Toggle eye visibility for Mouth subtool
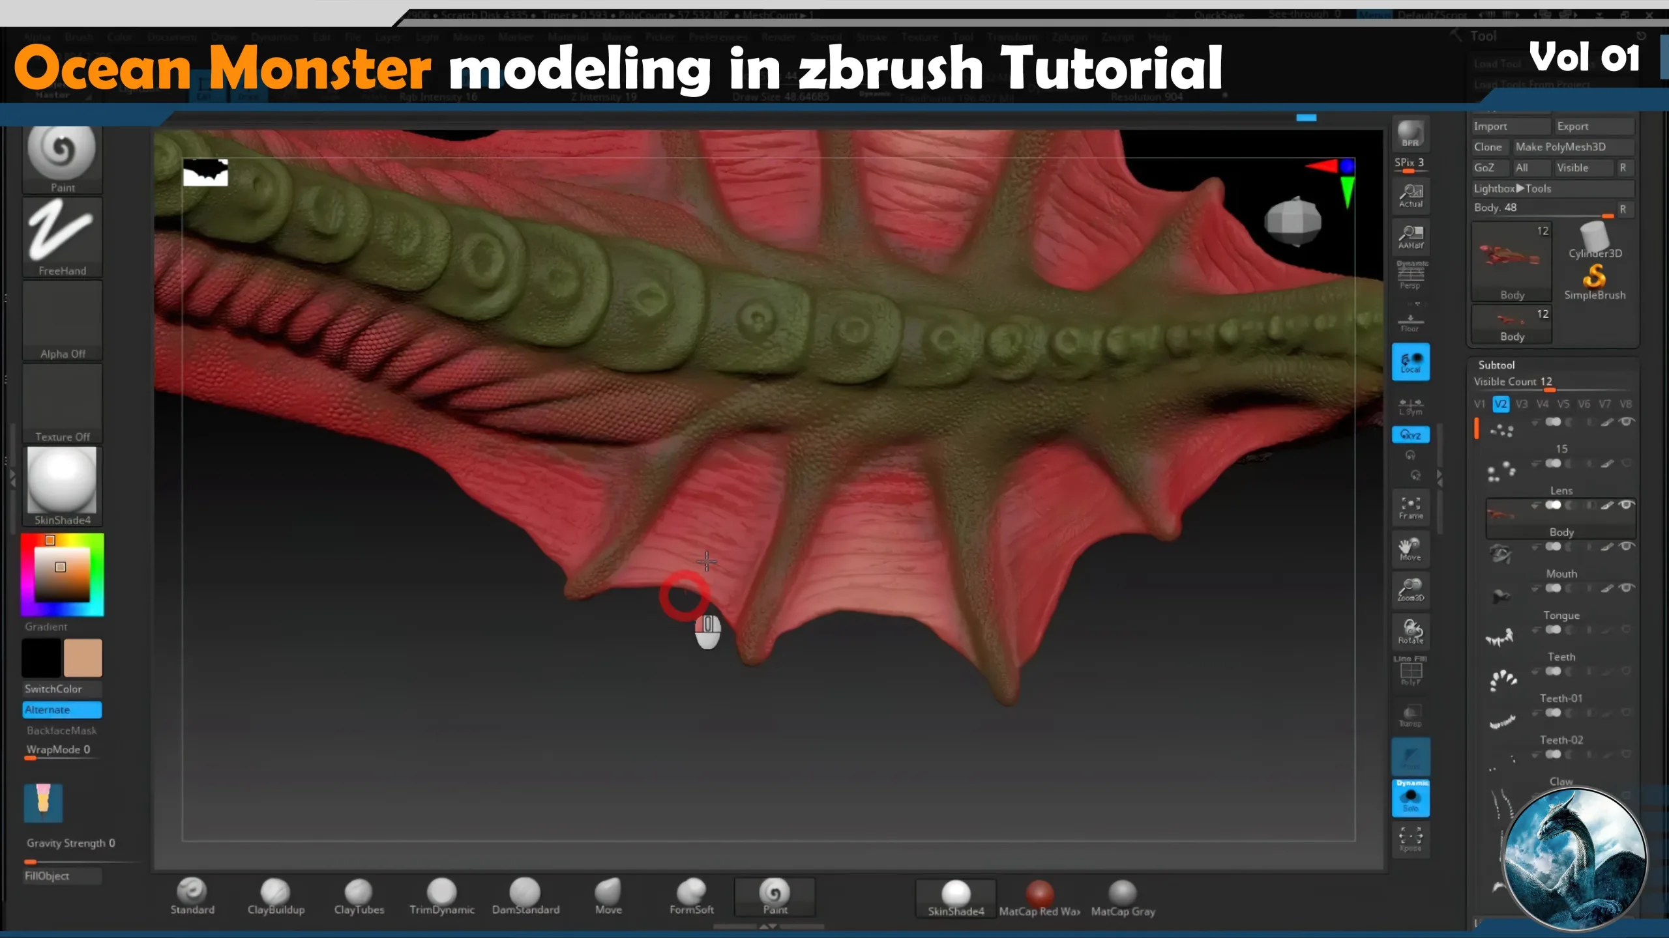 (1627, 547)
